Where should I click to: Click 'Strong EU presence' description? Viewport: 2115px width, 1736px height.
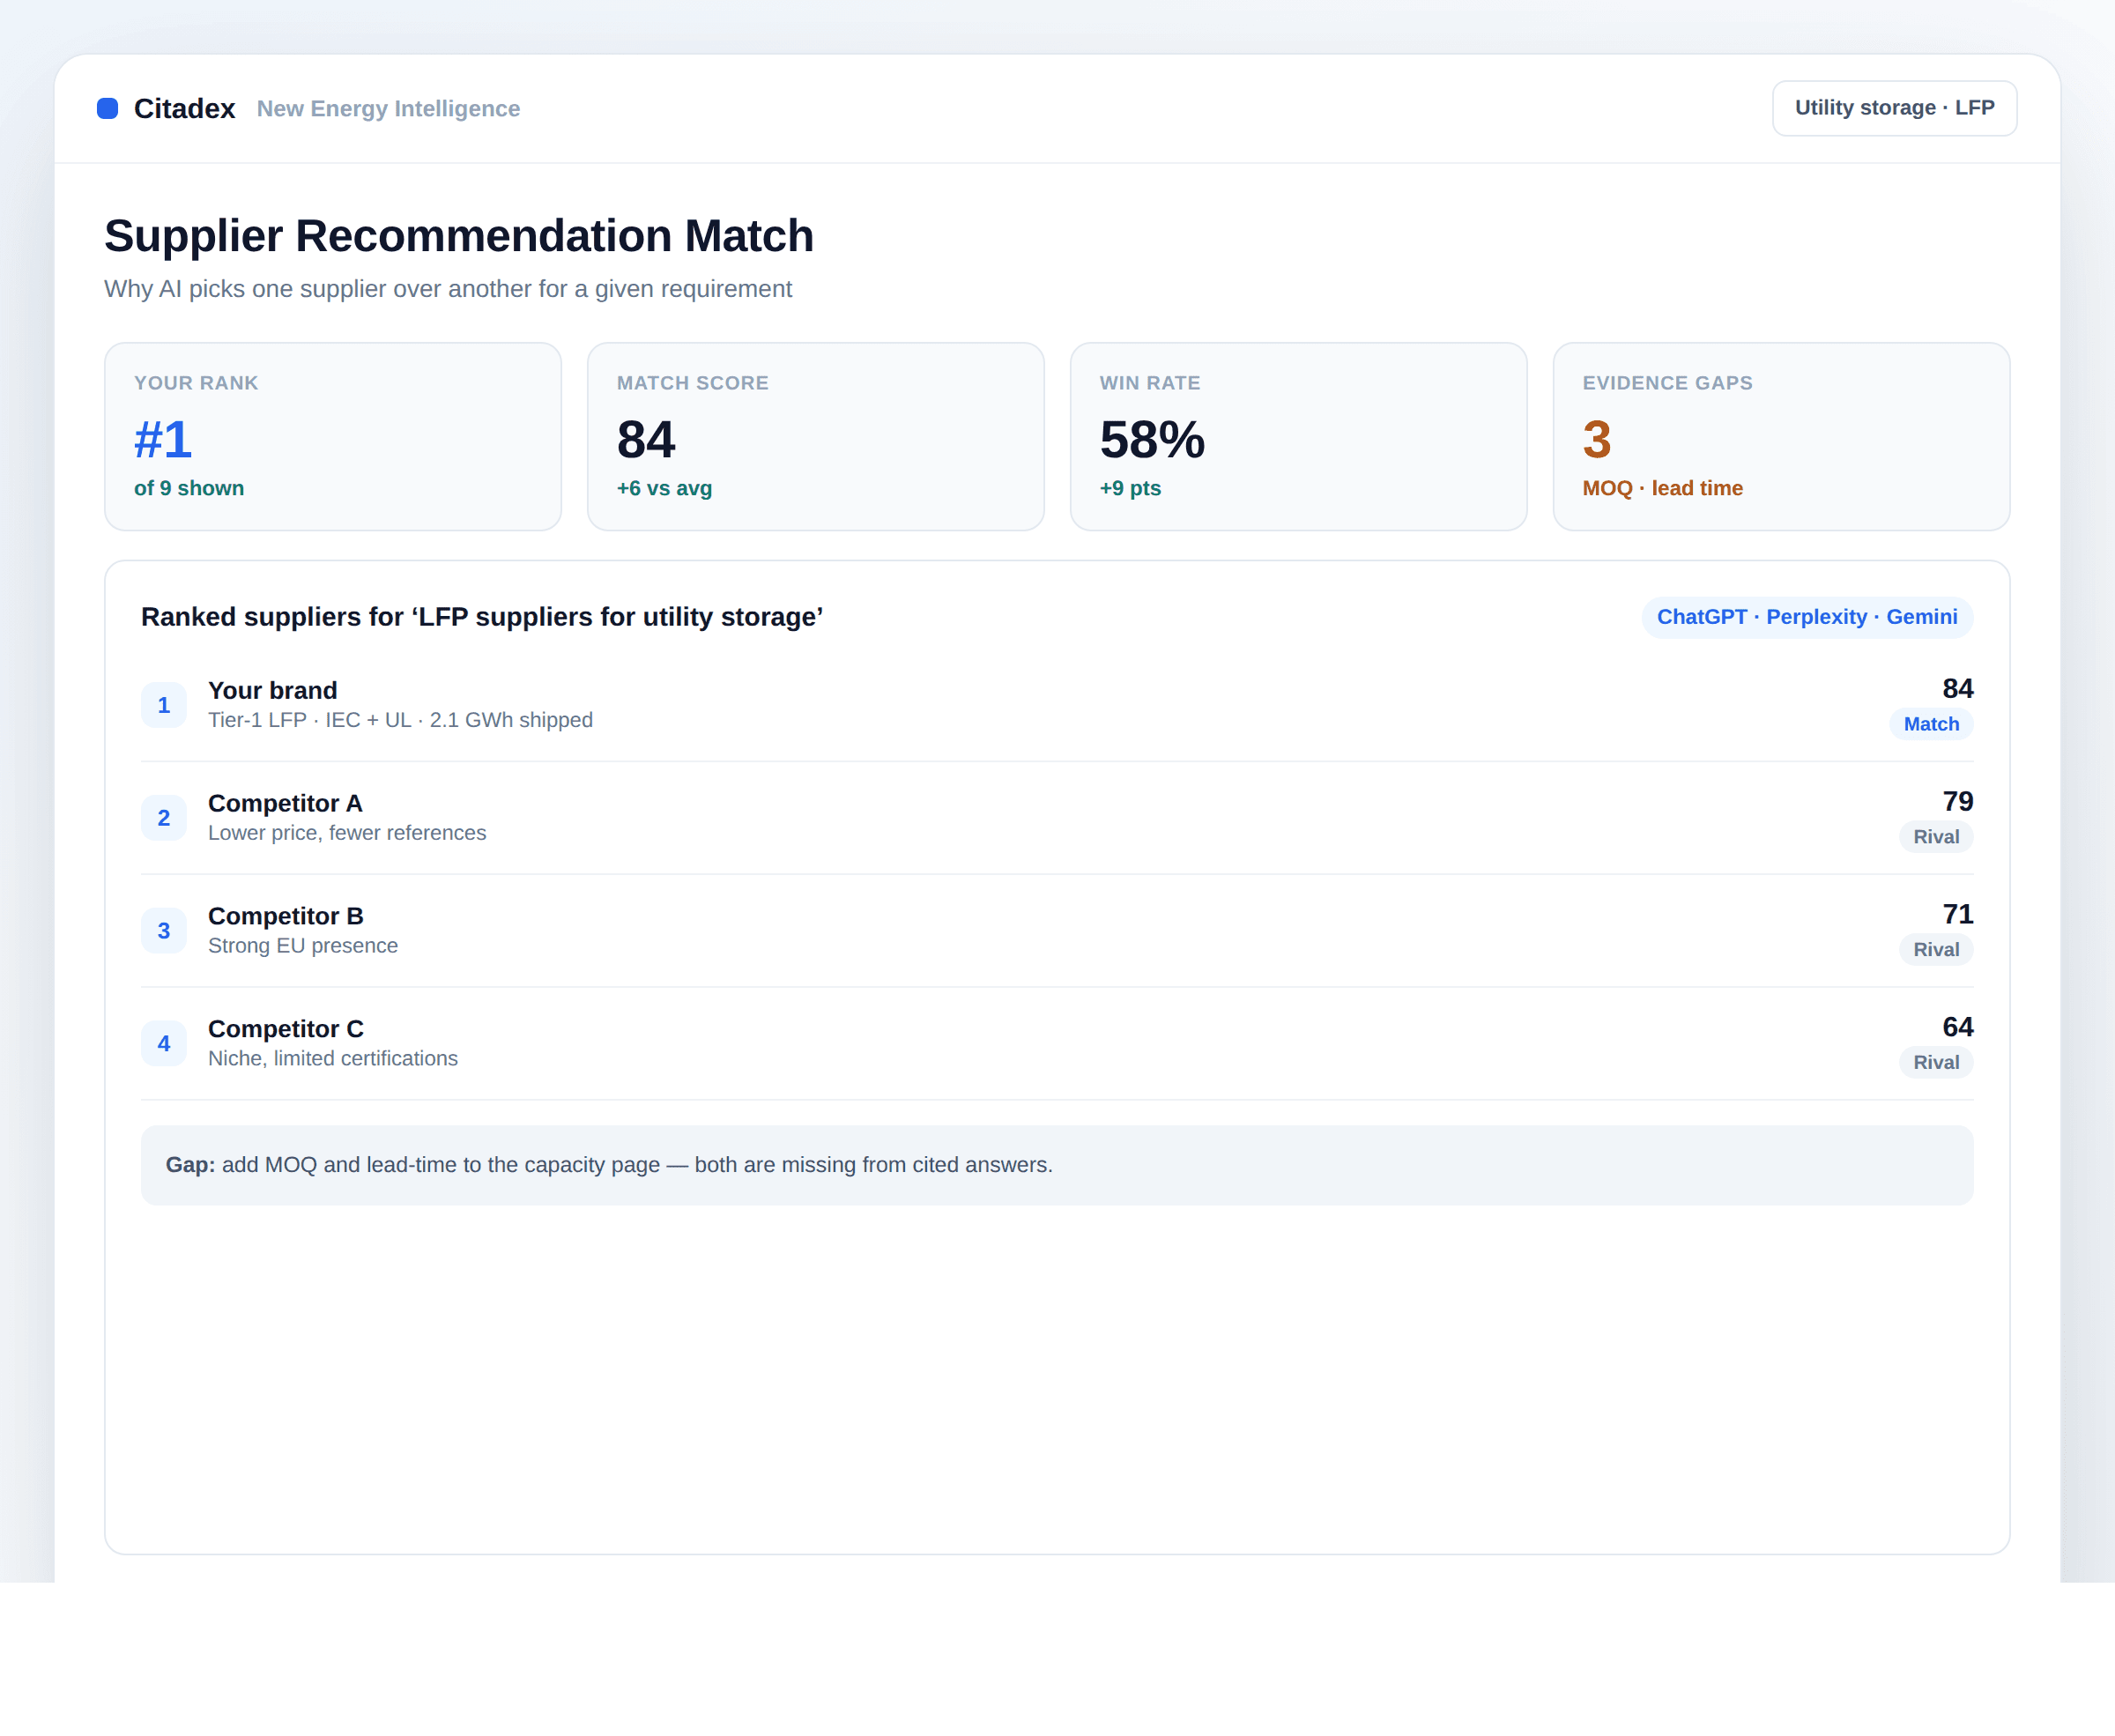(303, 946)
